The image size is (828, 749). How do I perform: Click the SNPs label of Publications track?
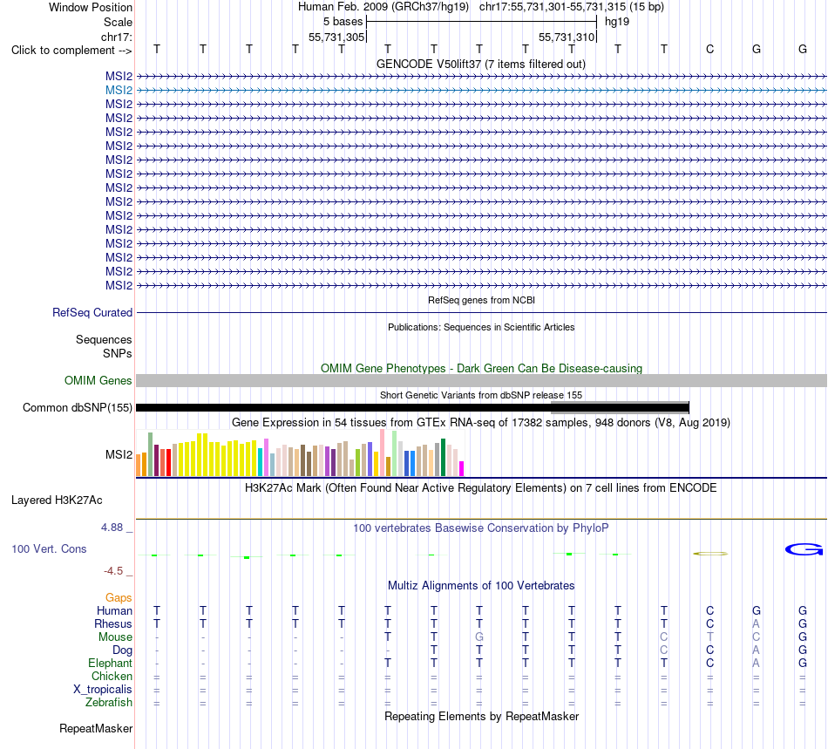click(118, 353)
